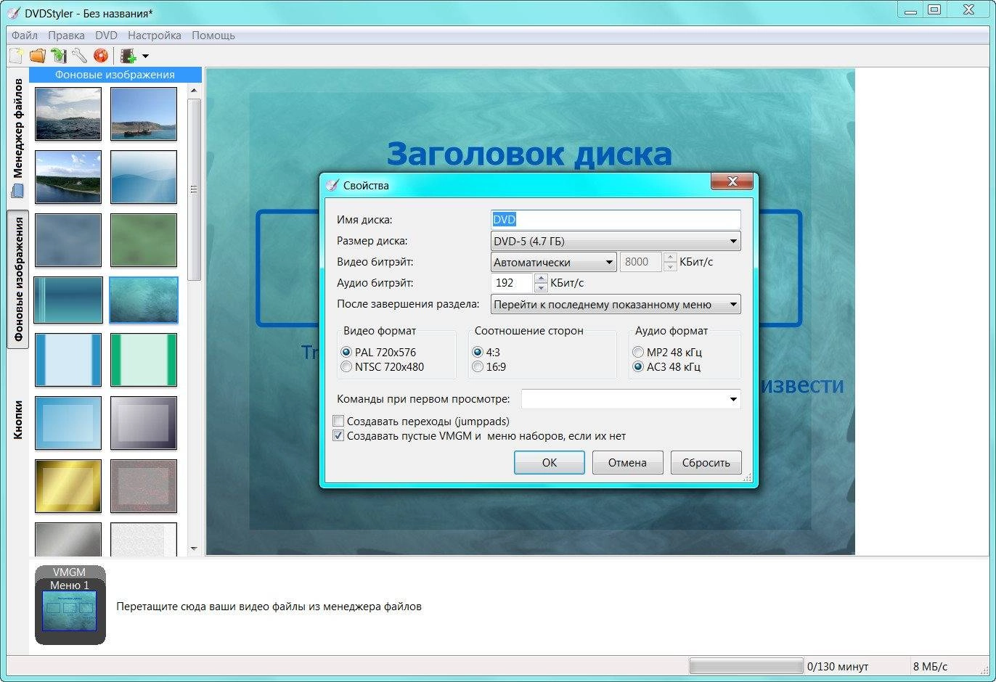Click the Заголовок диска title text
This screenshot has height=682, width=996.
pos(529,154)
